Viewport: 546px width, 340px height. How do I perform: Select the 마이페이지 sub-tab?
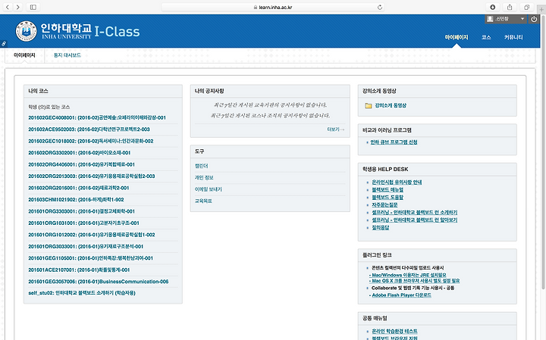click(x=24, y=55)
